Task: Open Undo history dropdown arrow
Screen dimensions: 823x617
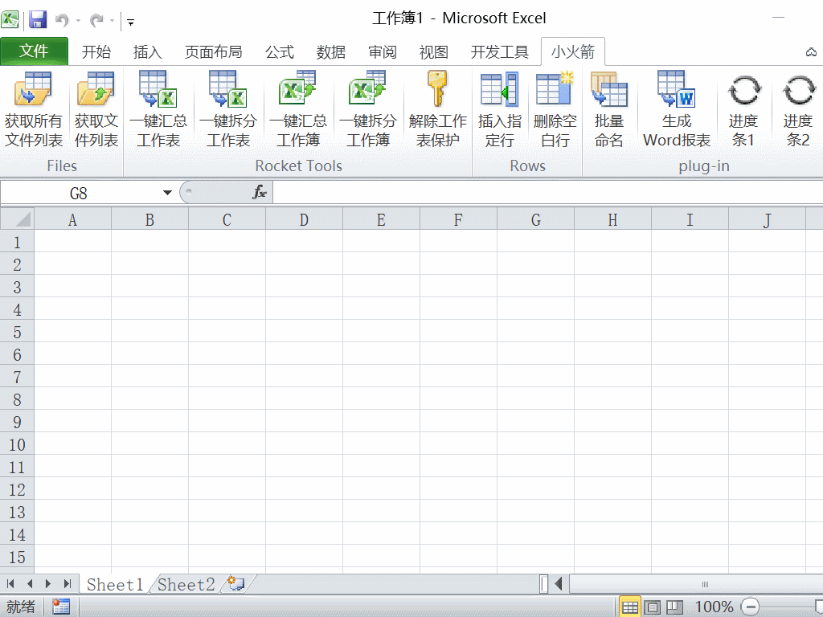Action: tap(78, 20)
